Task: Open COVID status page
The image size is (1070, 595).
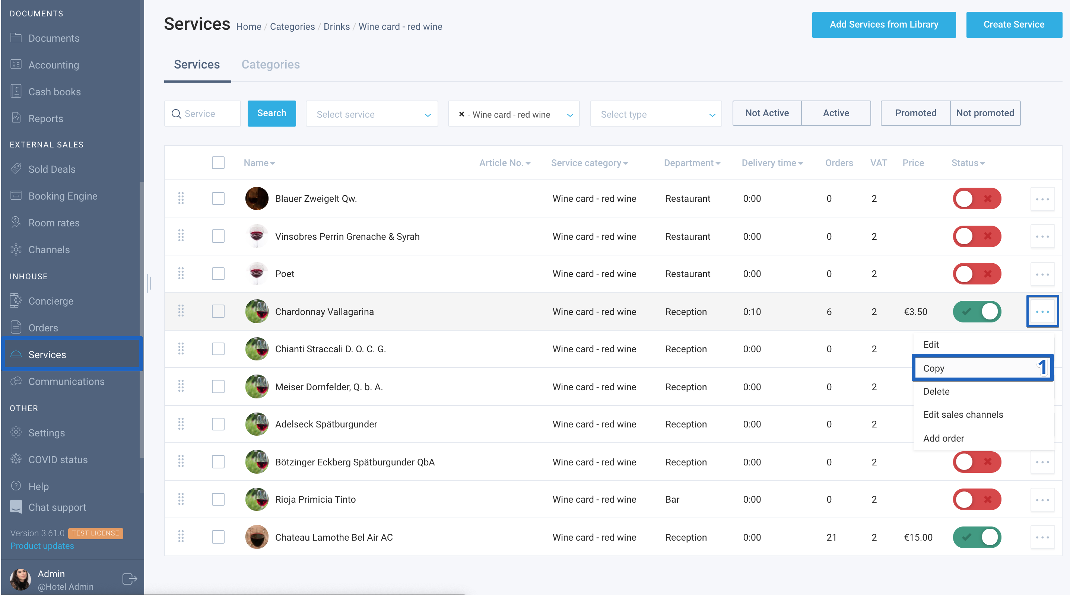Action: pos(58,459)
